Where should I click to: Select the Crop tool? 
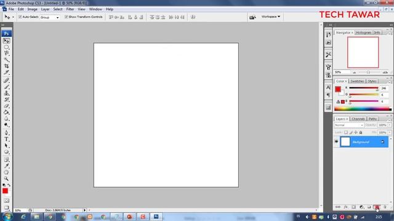(7, 66)
